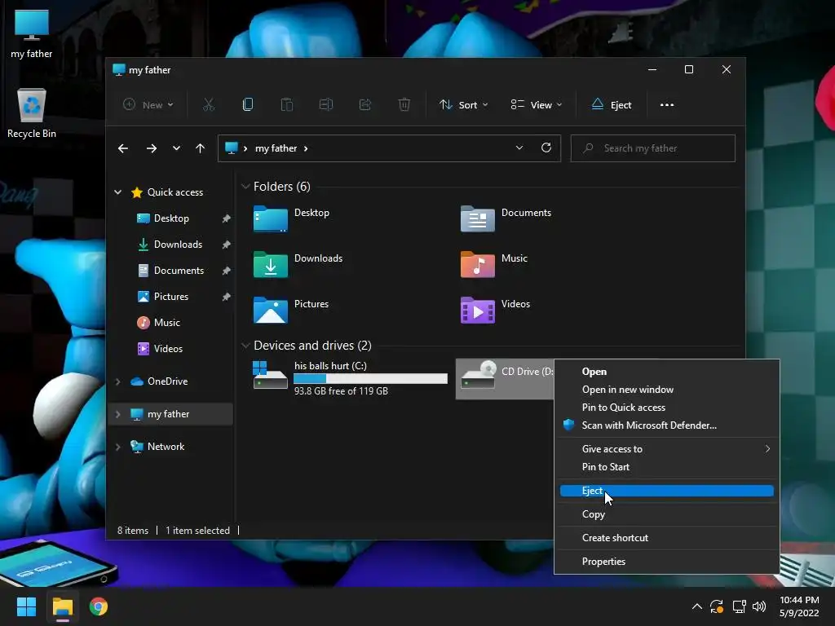The height and width of the screenshot is (626, 835).
Task: Open the Windows Start button
Action: [26, 606]
